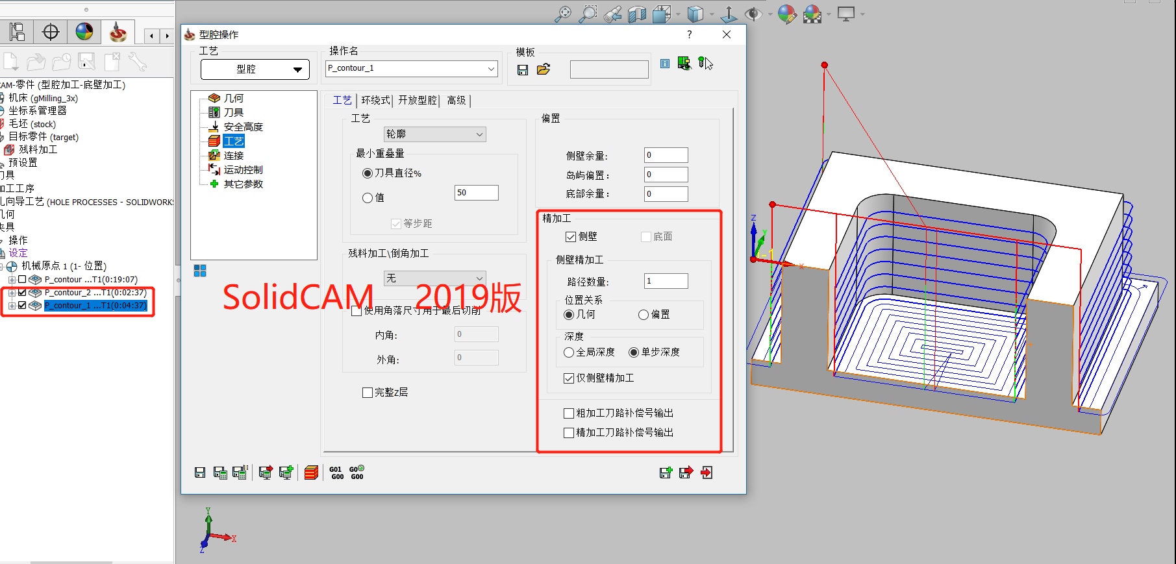Click the left arrow tab scroll button
The width and height of the screenshot is (1176, 564).
(151, 36)
